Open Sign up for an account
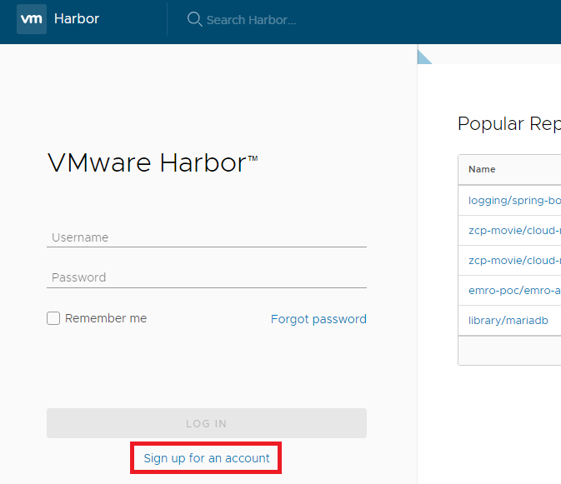Screen dimensions: 561x484 [x=207, y=458]
